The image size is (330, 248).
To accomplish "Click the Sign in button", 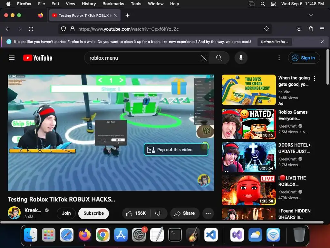I will tap(304, 58).
